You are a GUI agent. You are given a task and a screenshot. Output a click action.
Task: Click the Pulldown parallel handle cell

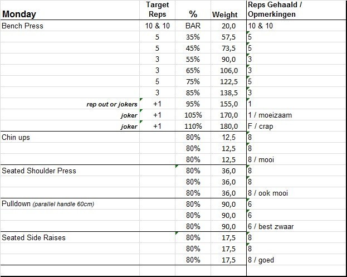(48, 204)
